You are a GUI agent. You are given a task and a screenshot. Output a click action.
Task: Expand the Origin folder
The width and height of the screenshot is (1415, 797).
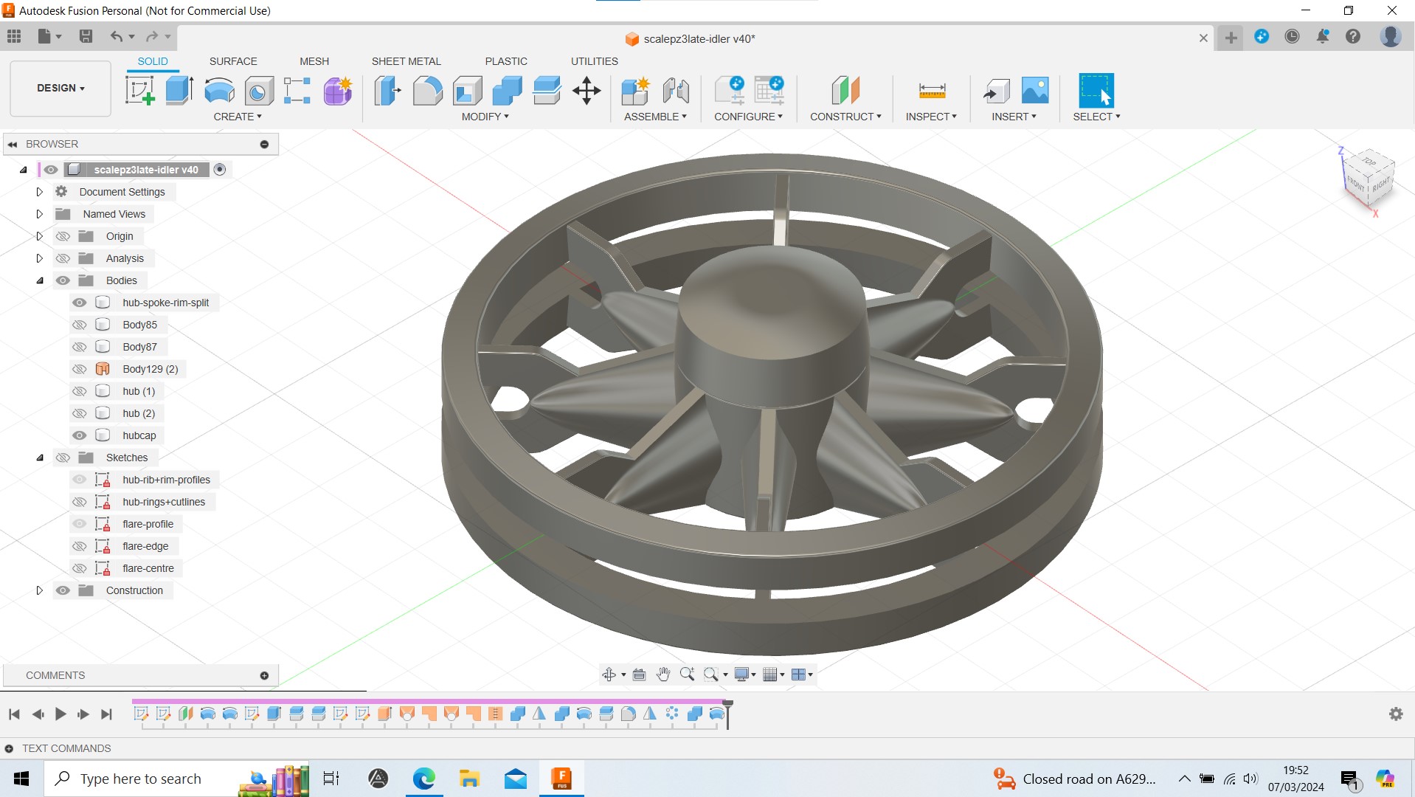coord(40,236)
